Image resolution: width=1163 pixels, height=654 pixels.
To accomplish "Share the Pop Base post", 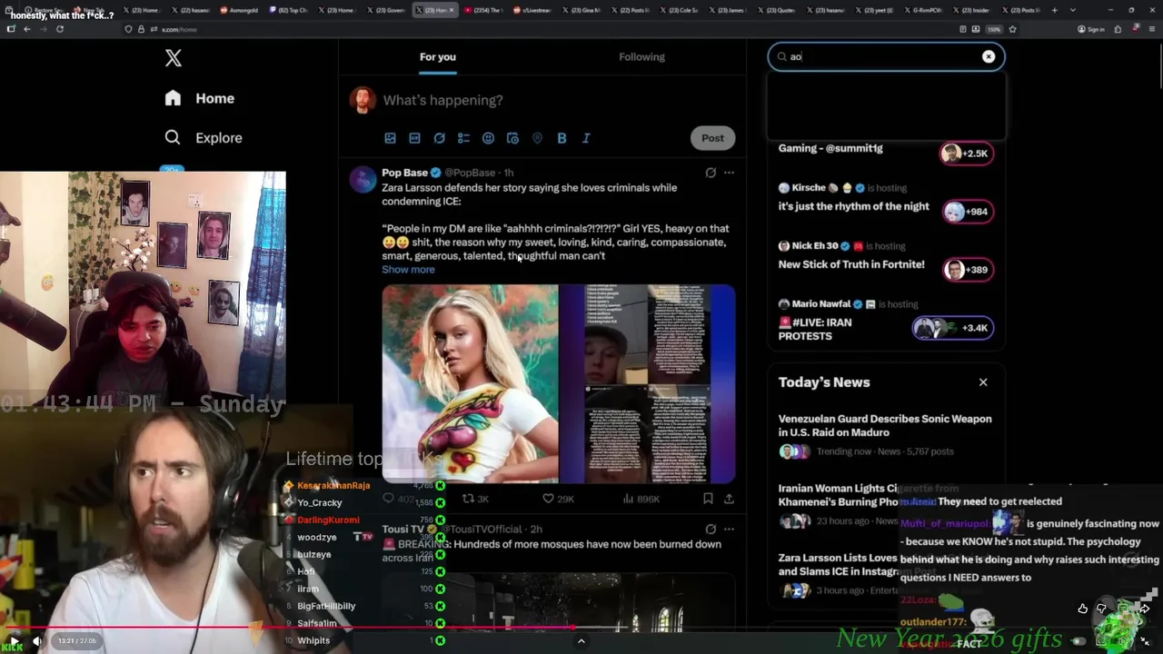I will pyautogui.click(x=729, y=499).
